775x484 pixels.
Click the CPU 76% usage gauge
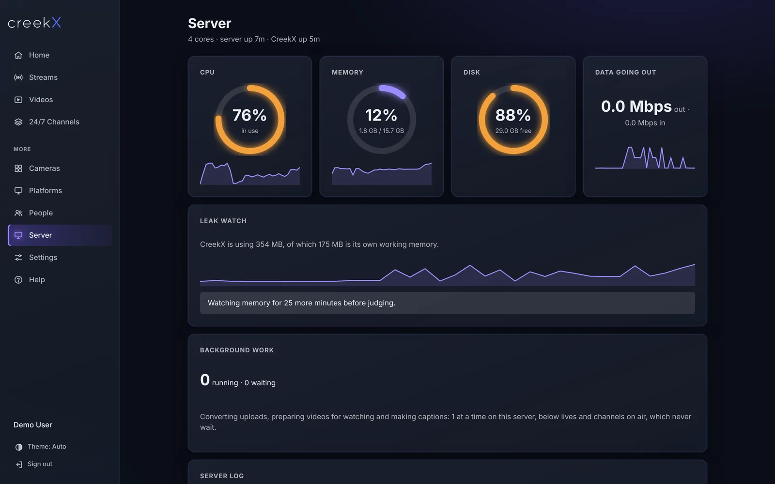coord(250,120)
